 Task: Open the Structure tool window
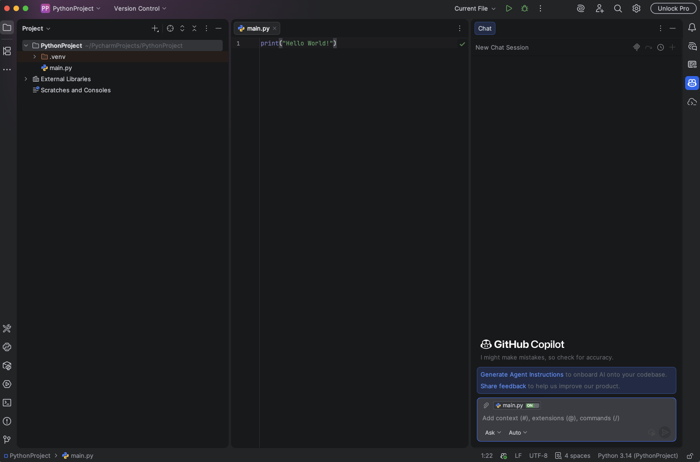pyautogui.click(x=7, y=51)
